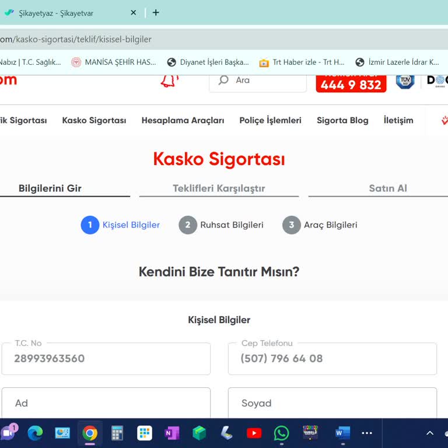Open YouTube from the taskbar
The image size is (448, 448).
(x=254, y=433)
